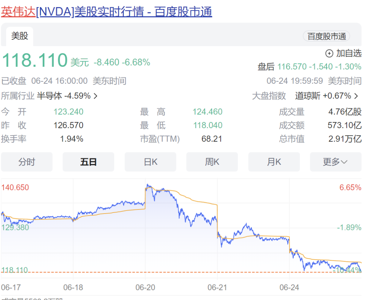Click the after-hours price 116.570
Screen dimensions: 369x300
pos(292,67)
